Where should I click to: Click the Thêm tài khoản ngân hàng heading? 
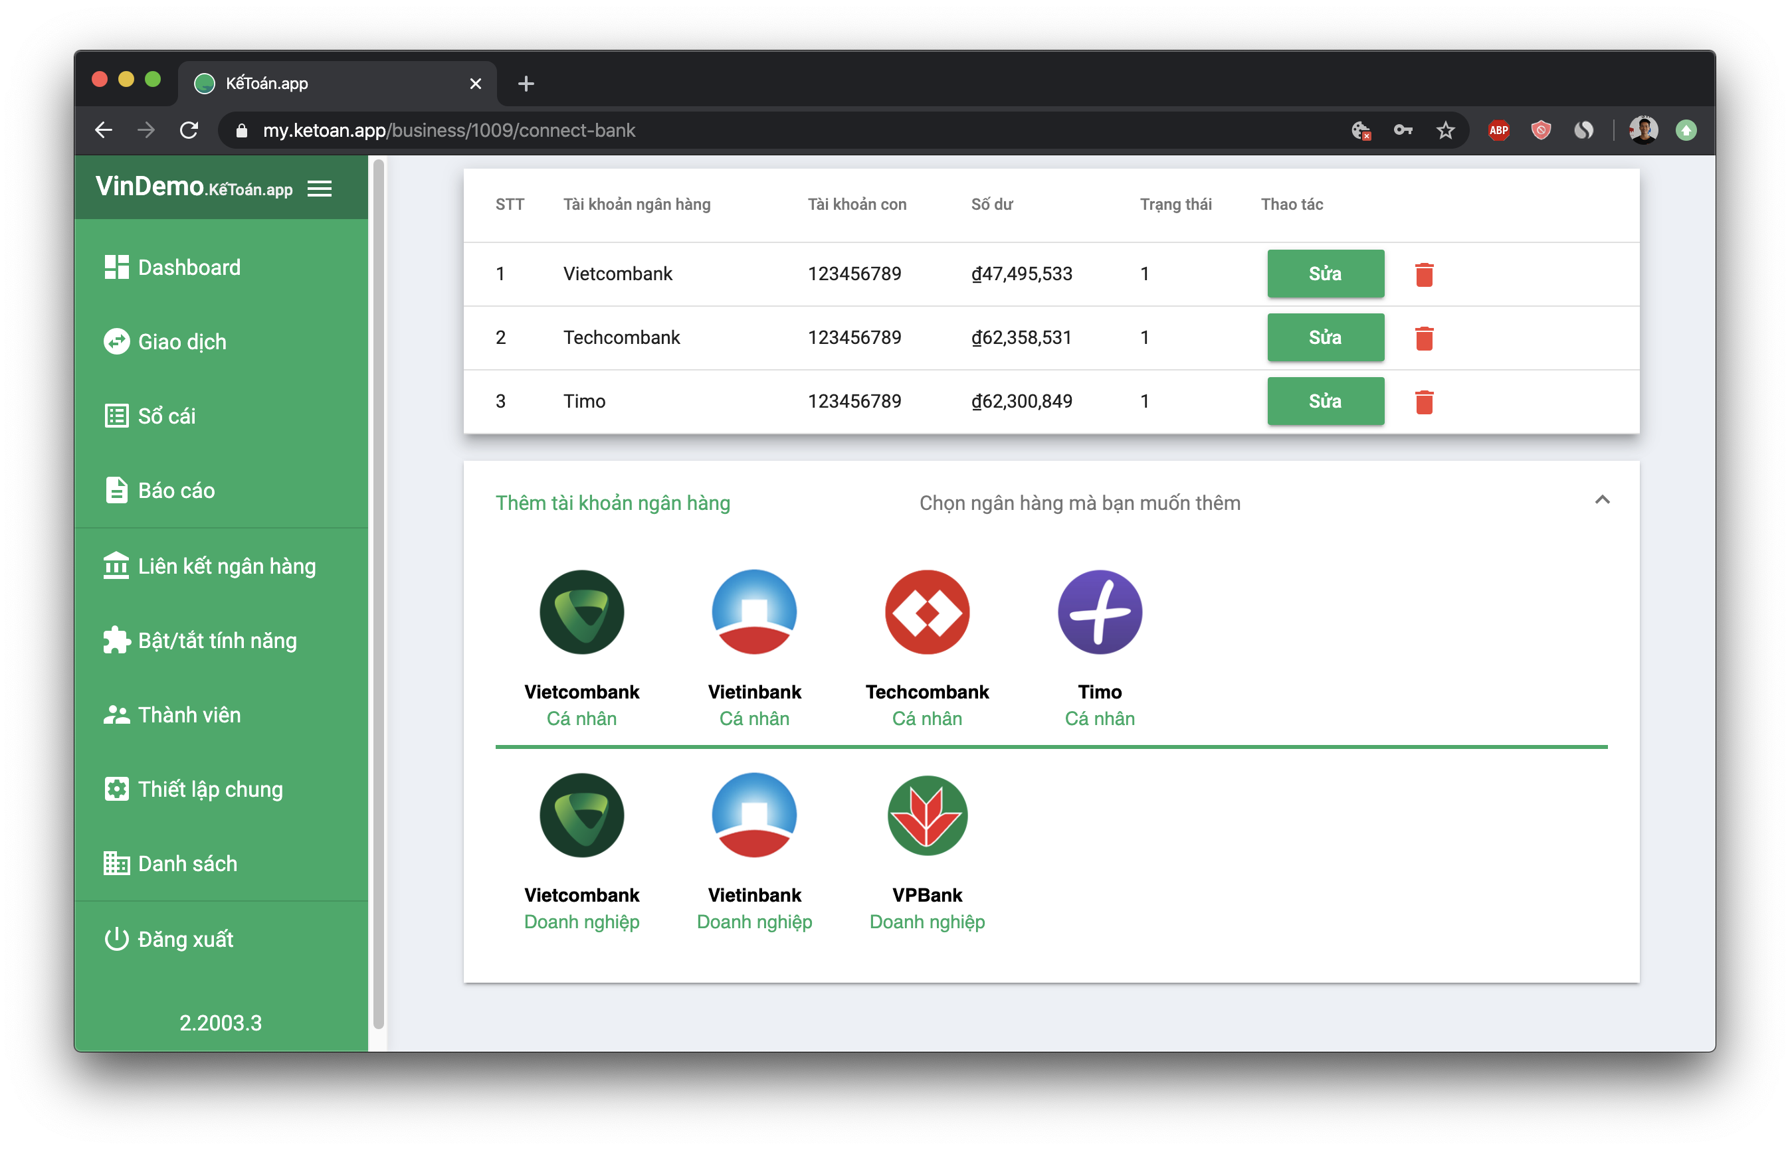613,503
